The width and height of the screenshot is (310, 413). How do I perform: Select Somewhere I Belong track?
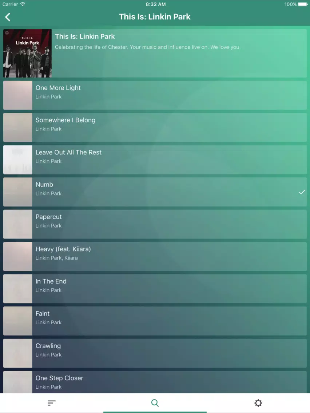click(155, 128)
